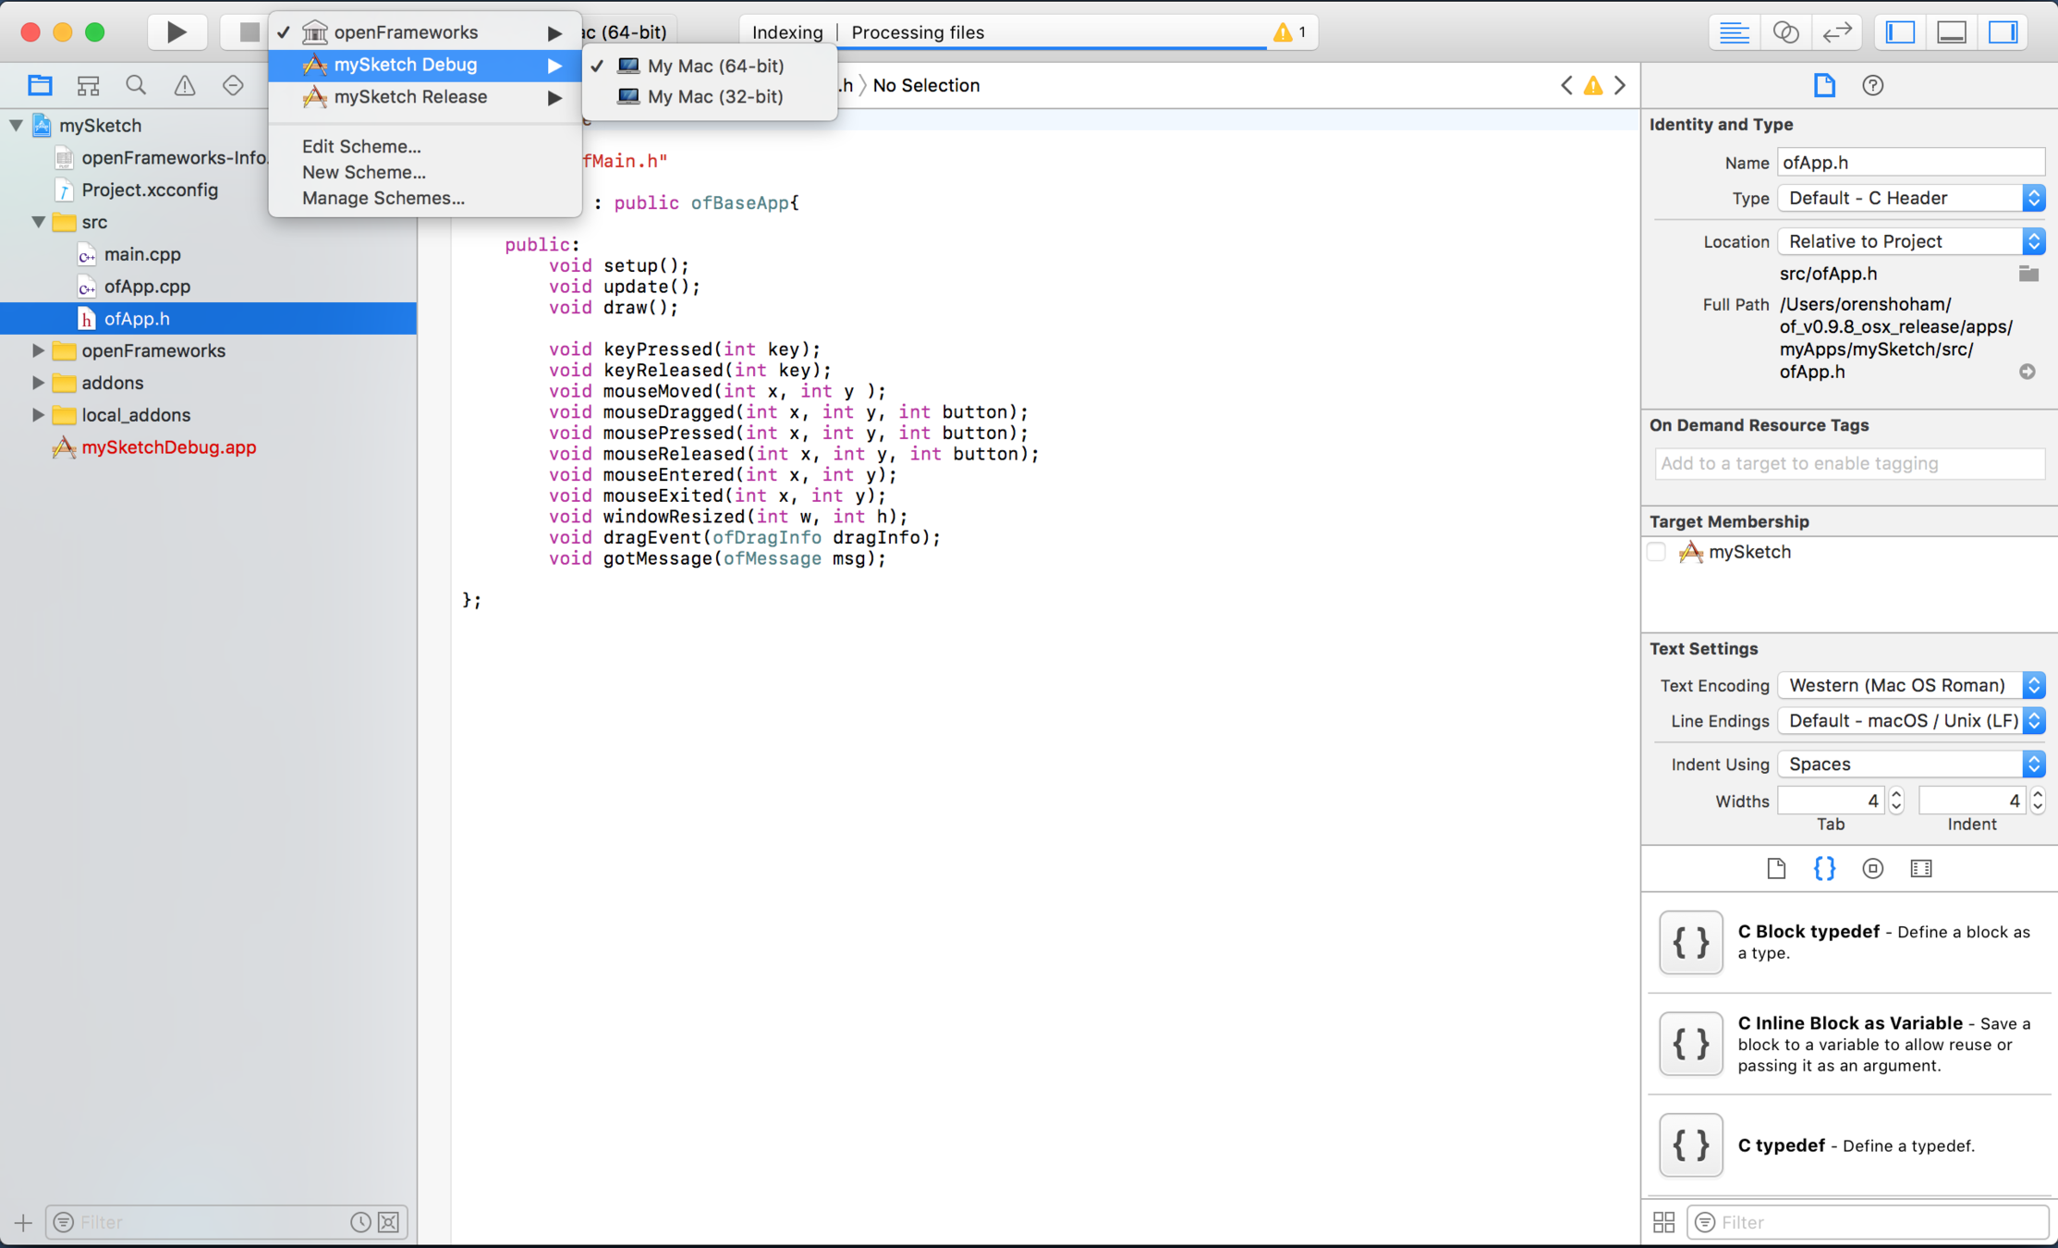Choose My Mac (32-bit) destination

coord(714,96)
